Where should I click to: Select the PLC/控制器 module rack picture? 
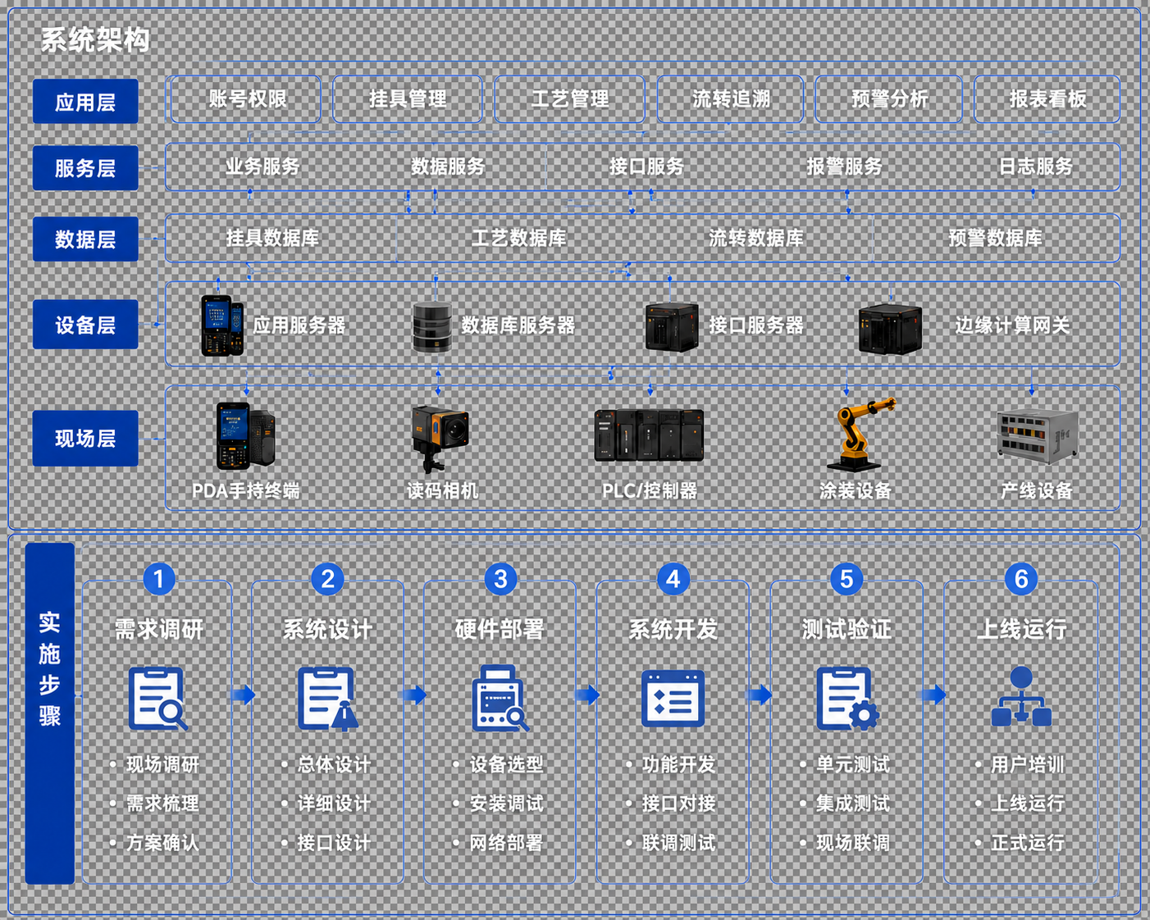649,435
